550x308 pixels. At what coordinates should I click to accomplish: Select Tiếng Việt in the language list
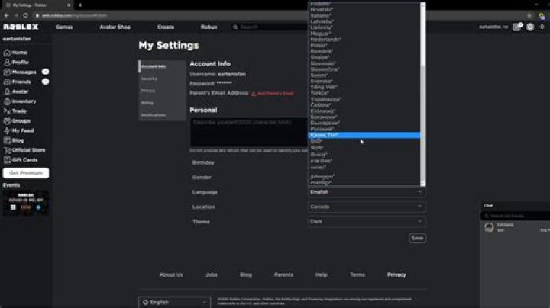click(364, 87)
